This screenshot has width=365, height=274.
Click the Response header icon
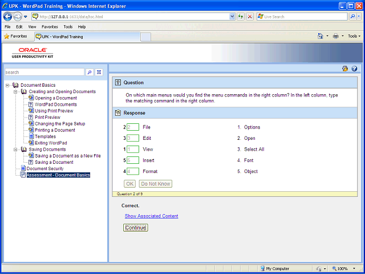[118, 113]
